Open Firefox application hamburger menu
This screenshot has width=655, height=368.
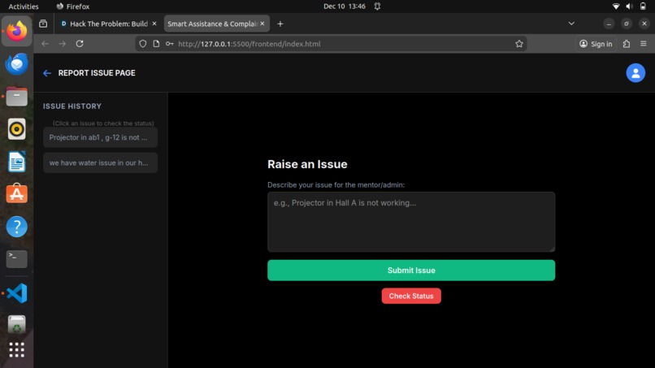point(644,43)
